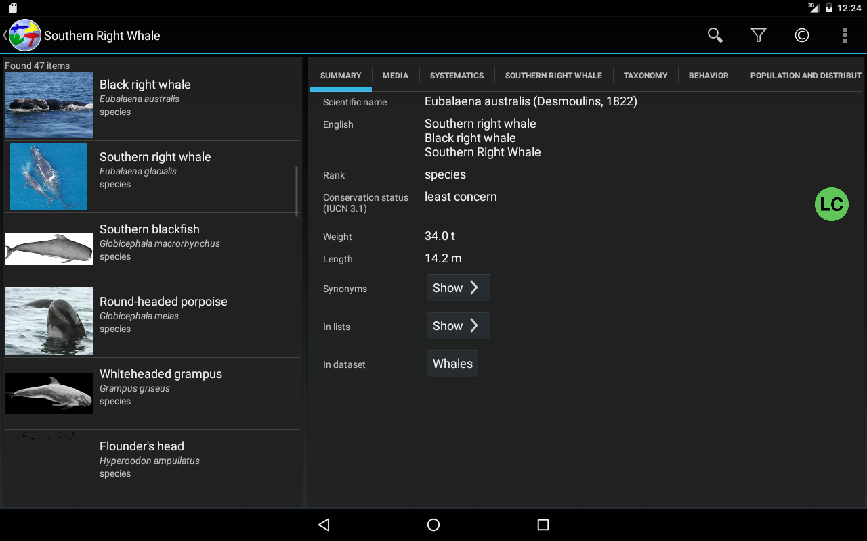Open the search magnifier icon

(715, 35)
